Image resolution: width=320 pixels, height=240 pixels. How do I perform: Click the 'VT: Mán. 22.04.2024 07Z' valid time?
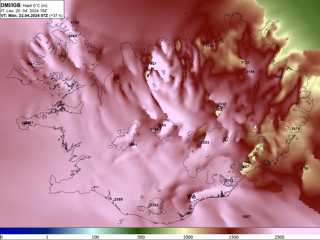point(25,16)
